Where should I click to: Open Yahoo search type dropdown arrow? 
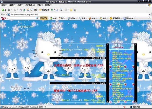tap(39, 18)
